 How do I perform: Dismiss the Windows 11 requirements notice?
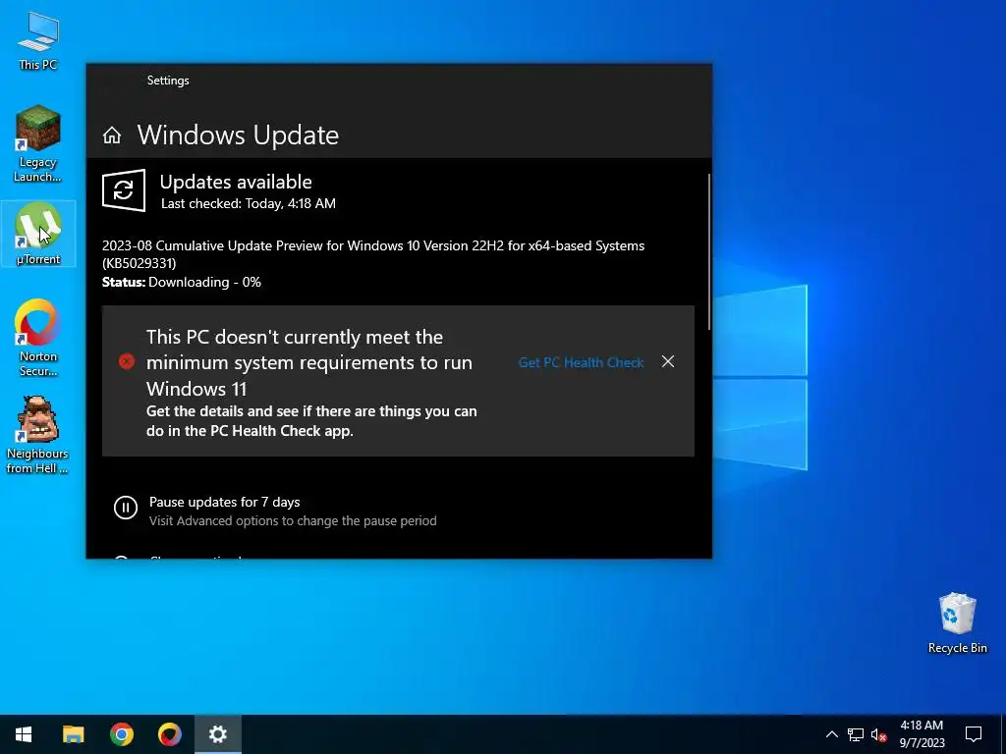click(668, 361)
